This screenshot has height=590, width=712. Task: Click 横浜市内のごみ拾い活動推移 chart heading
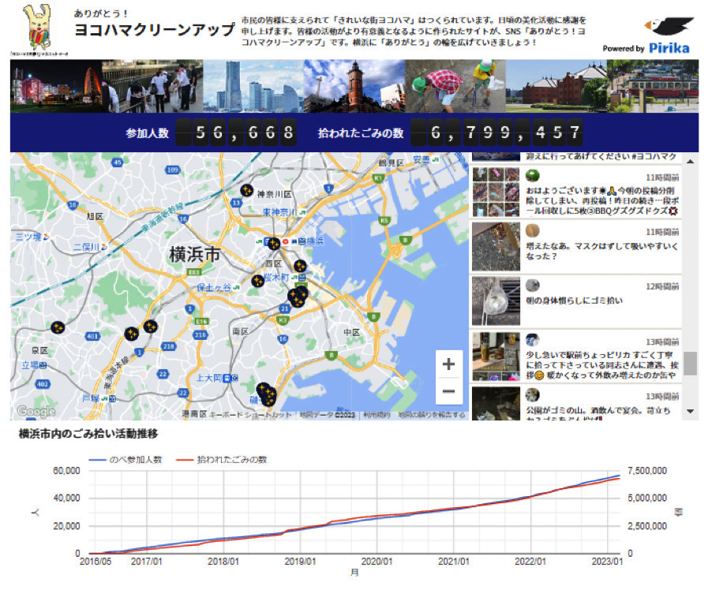coord(88,434)
